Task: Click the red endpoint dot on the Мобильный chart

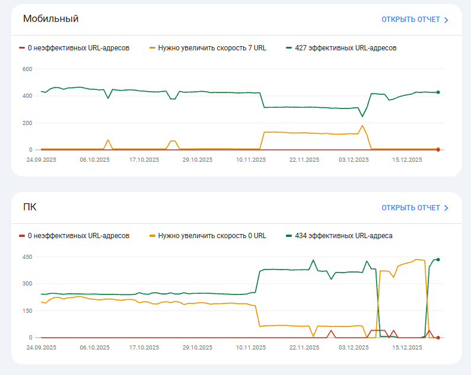Action: (438, 150)
